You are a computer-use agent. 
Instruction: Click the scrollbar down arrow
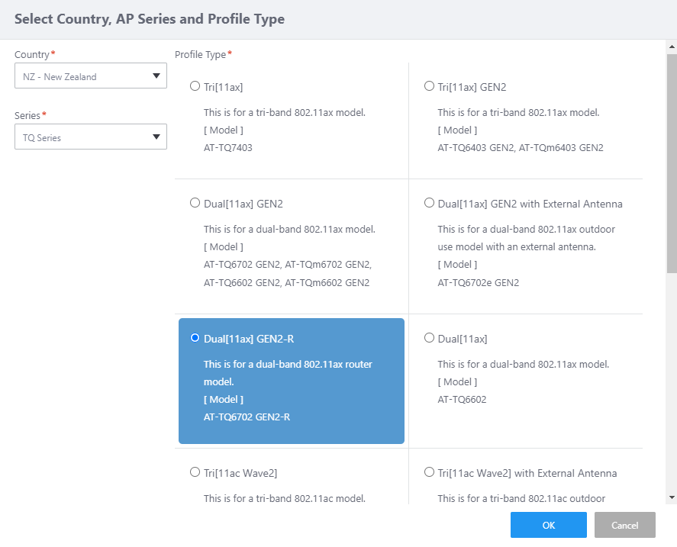(671, 497)
